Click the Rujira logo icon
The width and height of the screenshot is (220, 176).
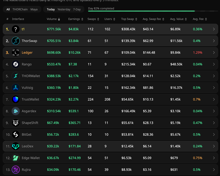coord(15,170)
